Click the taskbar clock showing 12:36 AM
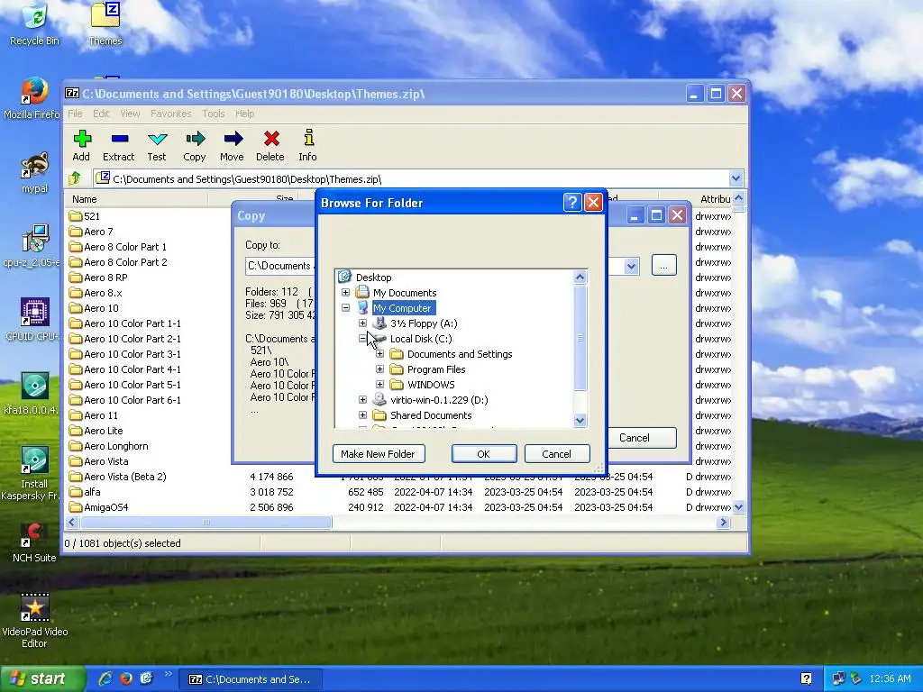This screenshot has width=923, height=692. pos(890,678)
